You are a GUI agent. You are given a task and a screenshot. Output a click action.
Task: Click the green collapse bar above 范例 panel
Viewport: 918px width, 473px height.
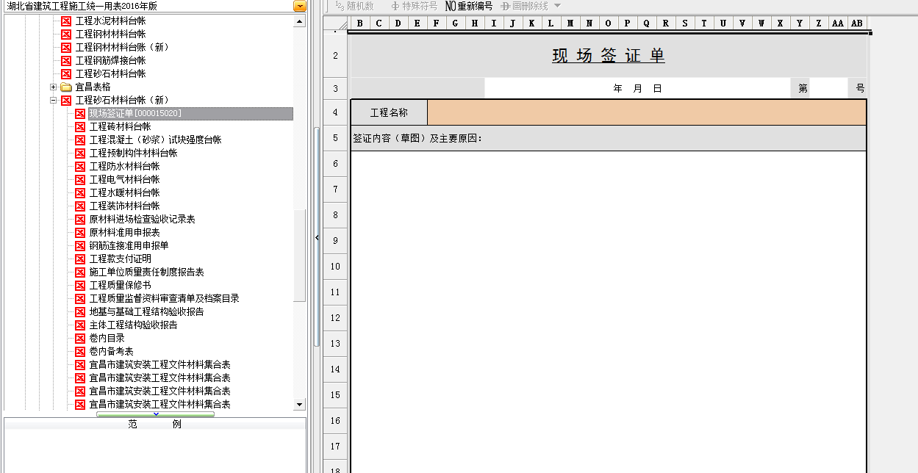pyautogui.click(x=155, y=414)
